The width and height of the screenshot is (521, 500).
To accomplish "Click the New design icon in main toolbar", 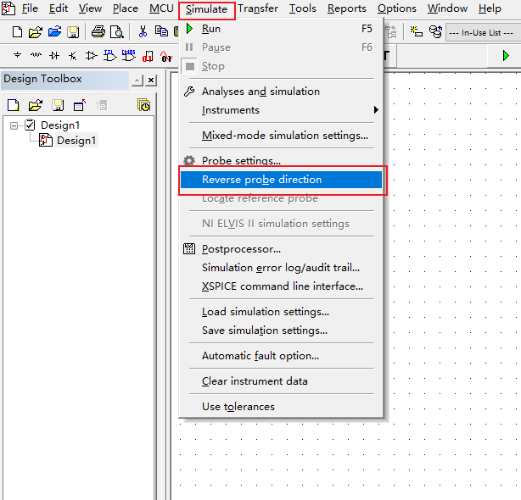I will pos(17,32).
